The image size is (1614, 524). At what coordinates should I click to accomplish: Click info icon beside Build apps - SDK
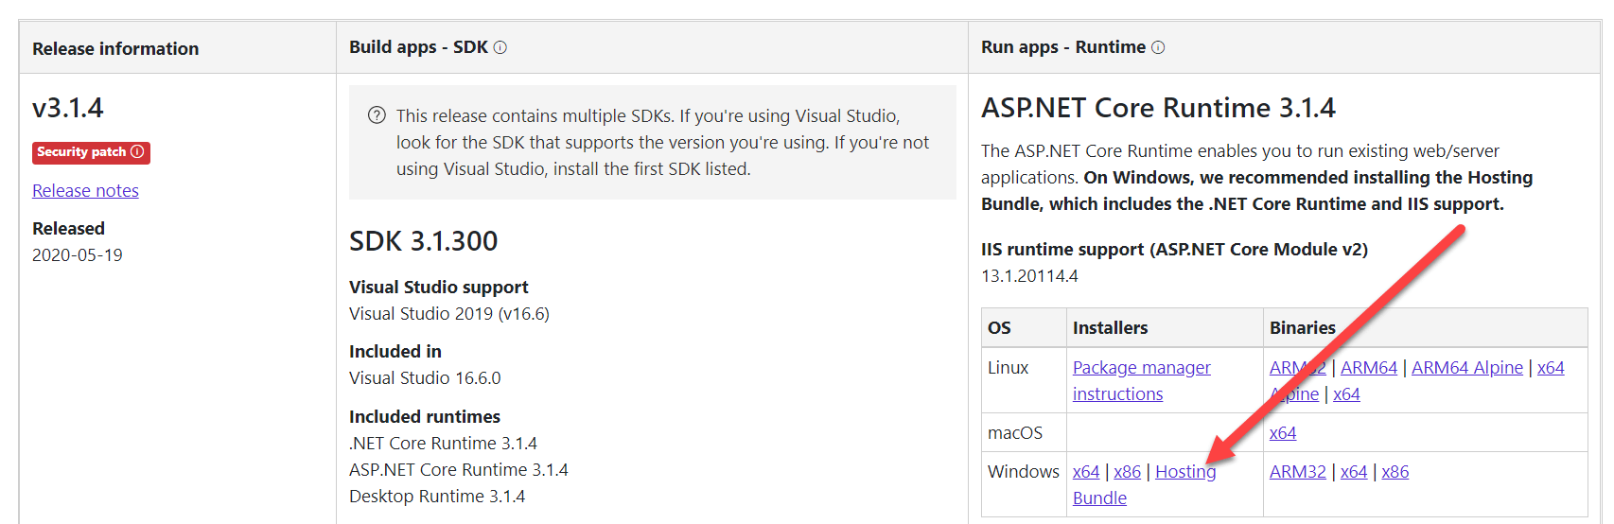[x=500, y=47]
